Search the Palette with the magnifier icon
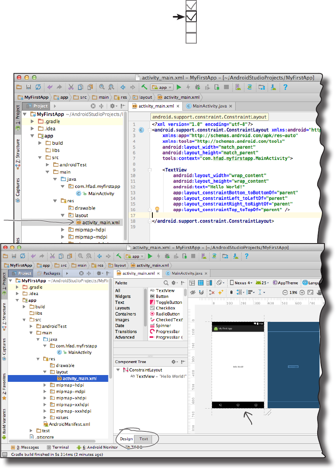This screenshot has height=469, width=336. click(166, 283)
